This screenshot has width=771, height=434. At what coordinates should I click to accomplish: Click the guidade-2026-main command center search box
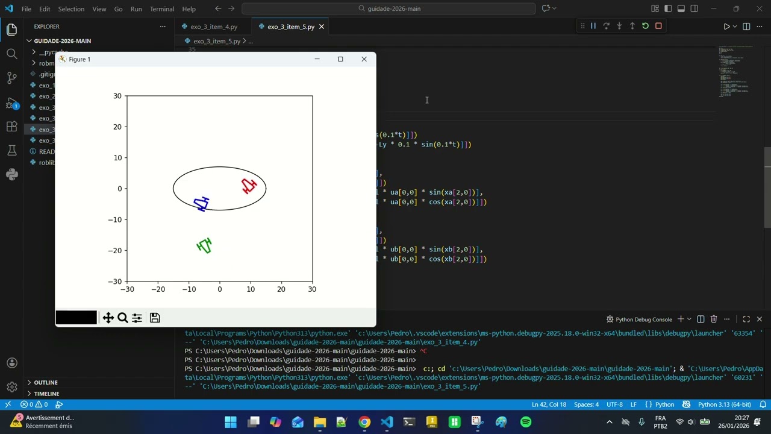(389, 8)
